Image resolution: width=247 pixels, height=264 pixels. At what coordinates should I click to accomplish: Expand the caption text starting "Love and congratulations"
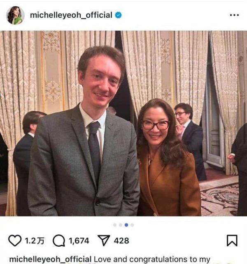(152, 259)
